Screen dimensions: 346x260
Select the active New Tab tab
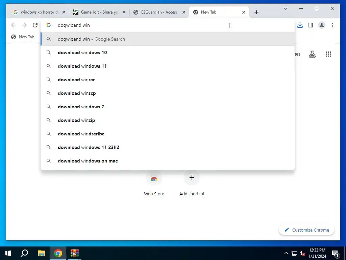[219, 12]
